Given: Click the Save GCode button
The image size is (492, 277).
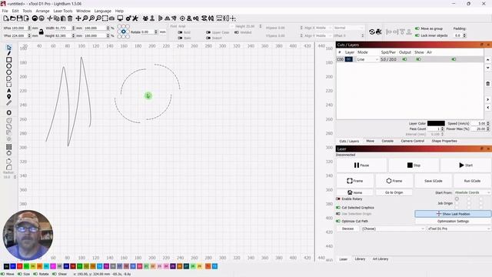Looking at the screenshot, I should coord(434,181).
